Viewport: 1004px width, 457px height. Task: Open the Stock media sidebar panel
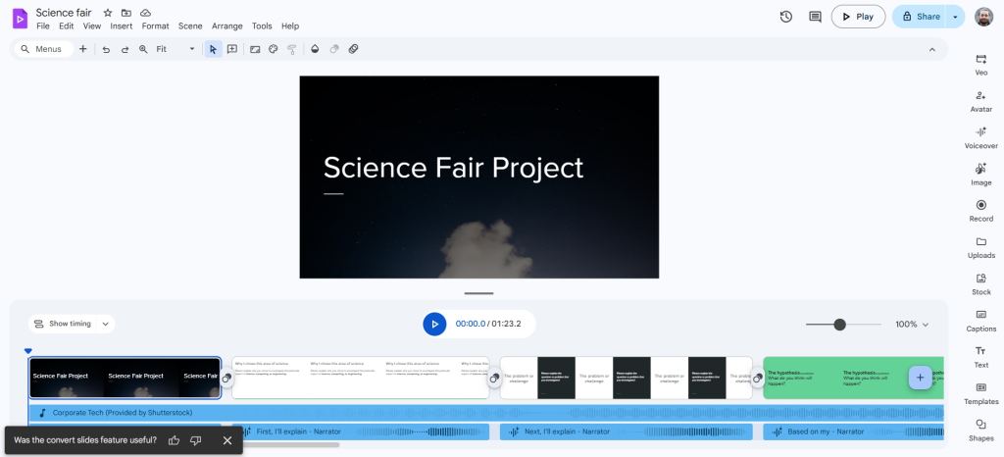[x=980, y=283]
